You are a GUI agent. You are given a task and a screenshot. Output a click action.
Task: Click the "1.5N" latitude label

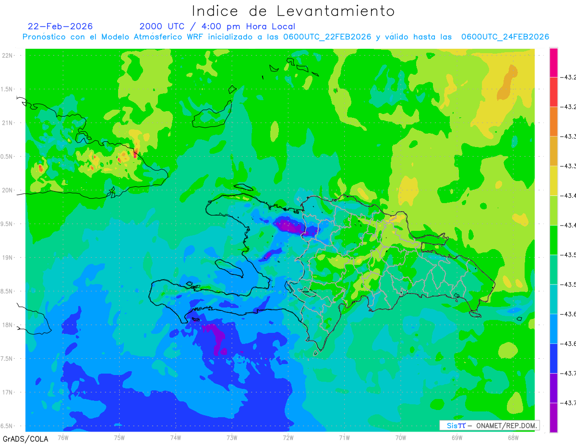click(8, 89)
